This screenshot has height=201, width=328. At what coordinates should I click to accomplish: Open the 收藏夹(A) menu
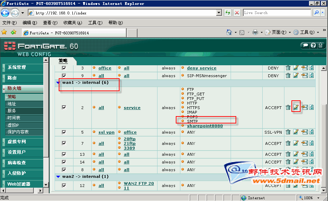72,22
